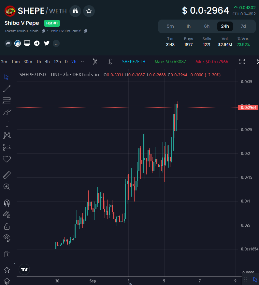Click the 73.92% variation value
This screenshot has width=259, height=285.
pyautogui.click(x=243, y=45)
